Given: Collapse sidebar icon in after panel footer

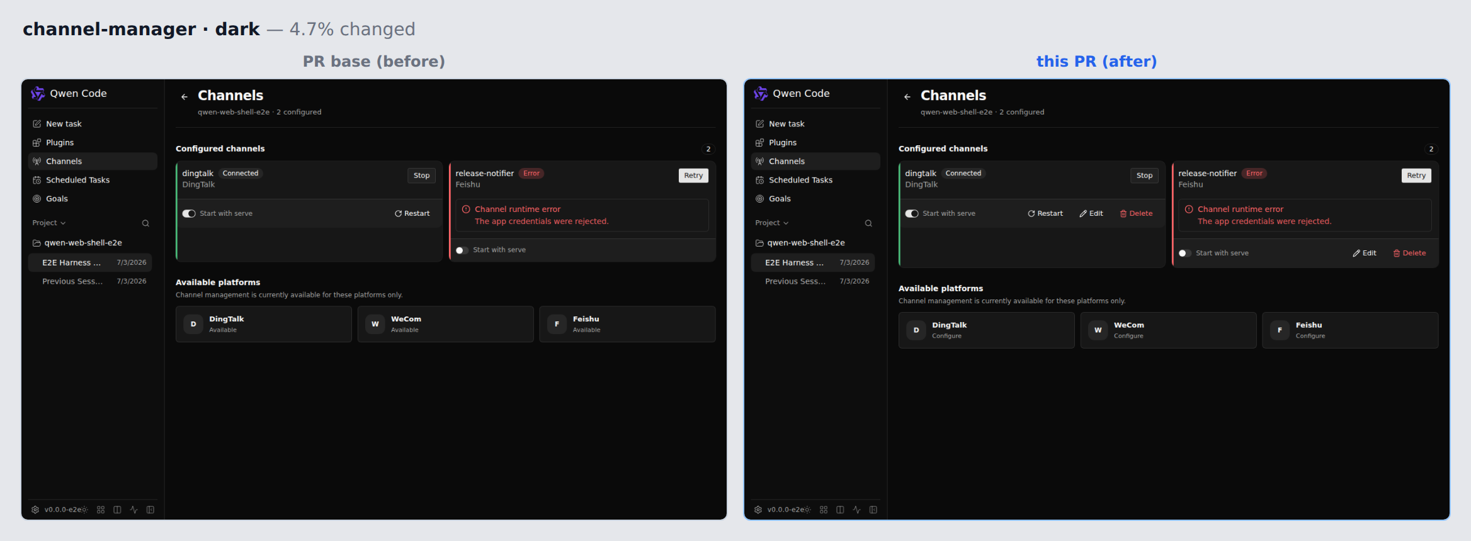Looking at the screenshot, I should (x=873, y=510).
